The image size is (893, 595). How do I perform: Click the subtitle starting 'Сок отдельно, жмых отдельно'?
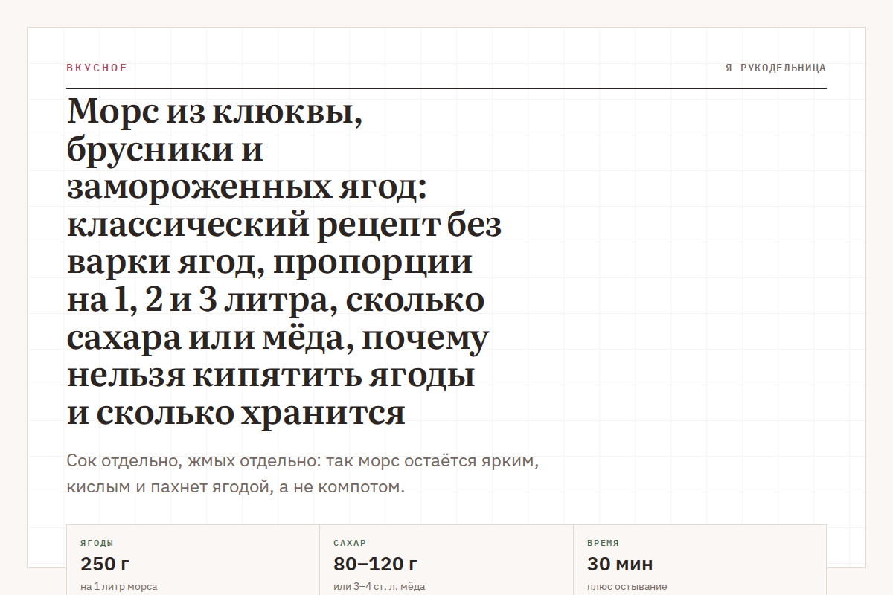pos(302,474)
